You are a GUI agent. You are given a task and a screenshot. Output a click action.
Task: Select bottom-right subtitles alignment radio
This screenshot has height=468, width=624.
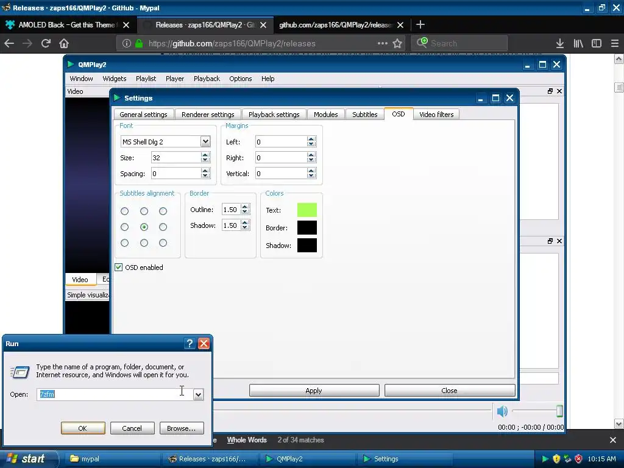[x=163, y=243]
